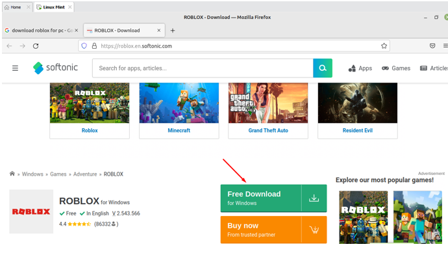Open a new Firefox tab with plus
The height and width of the screenshot is (253, 448).
[173, 31]
